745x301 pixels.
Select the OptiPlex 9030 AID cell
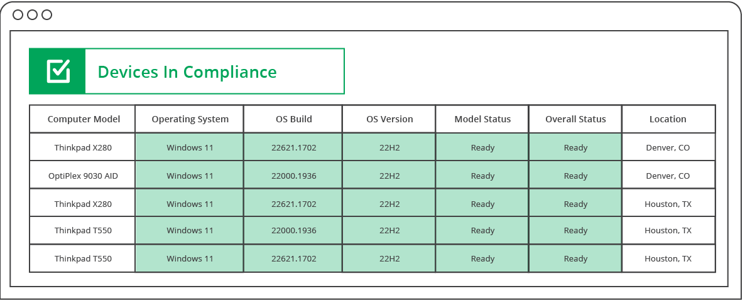83,176
